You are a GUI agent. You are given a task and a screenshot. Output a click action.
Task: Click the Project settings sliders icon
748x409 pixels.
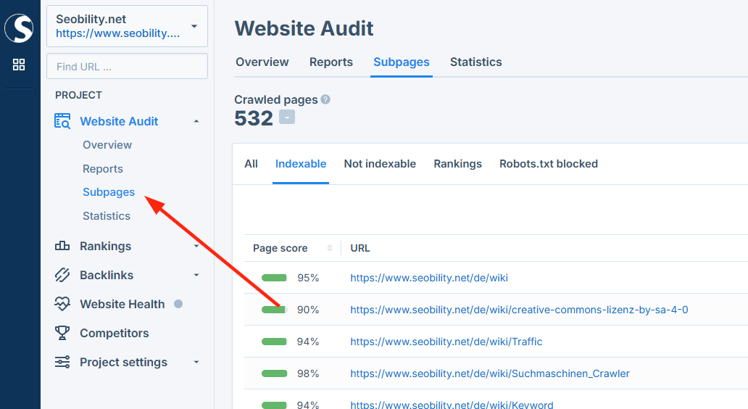click(x=63, y=362)
